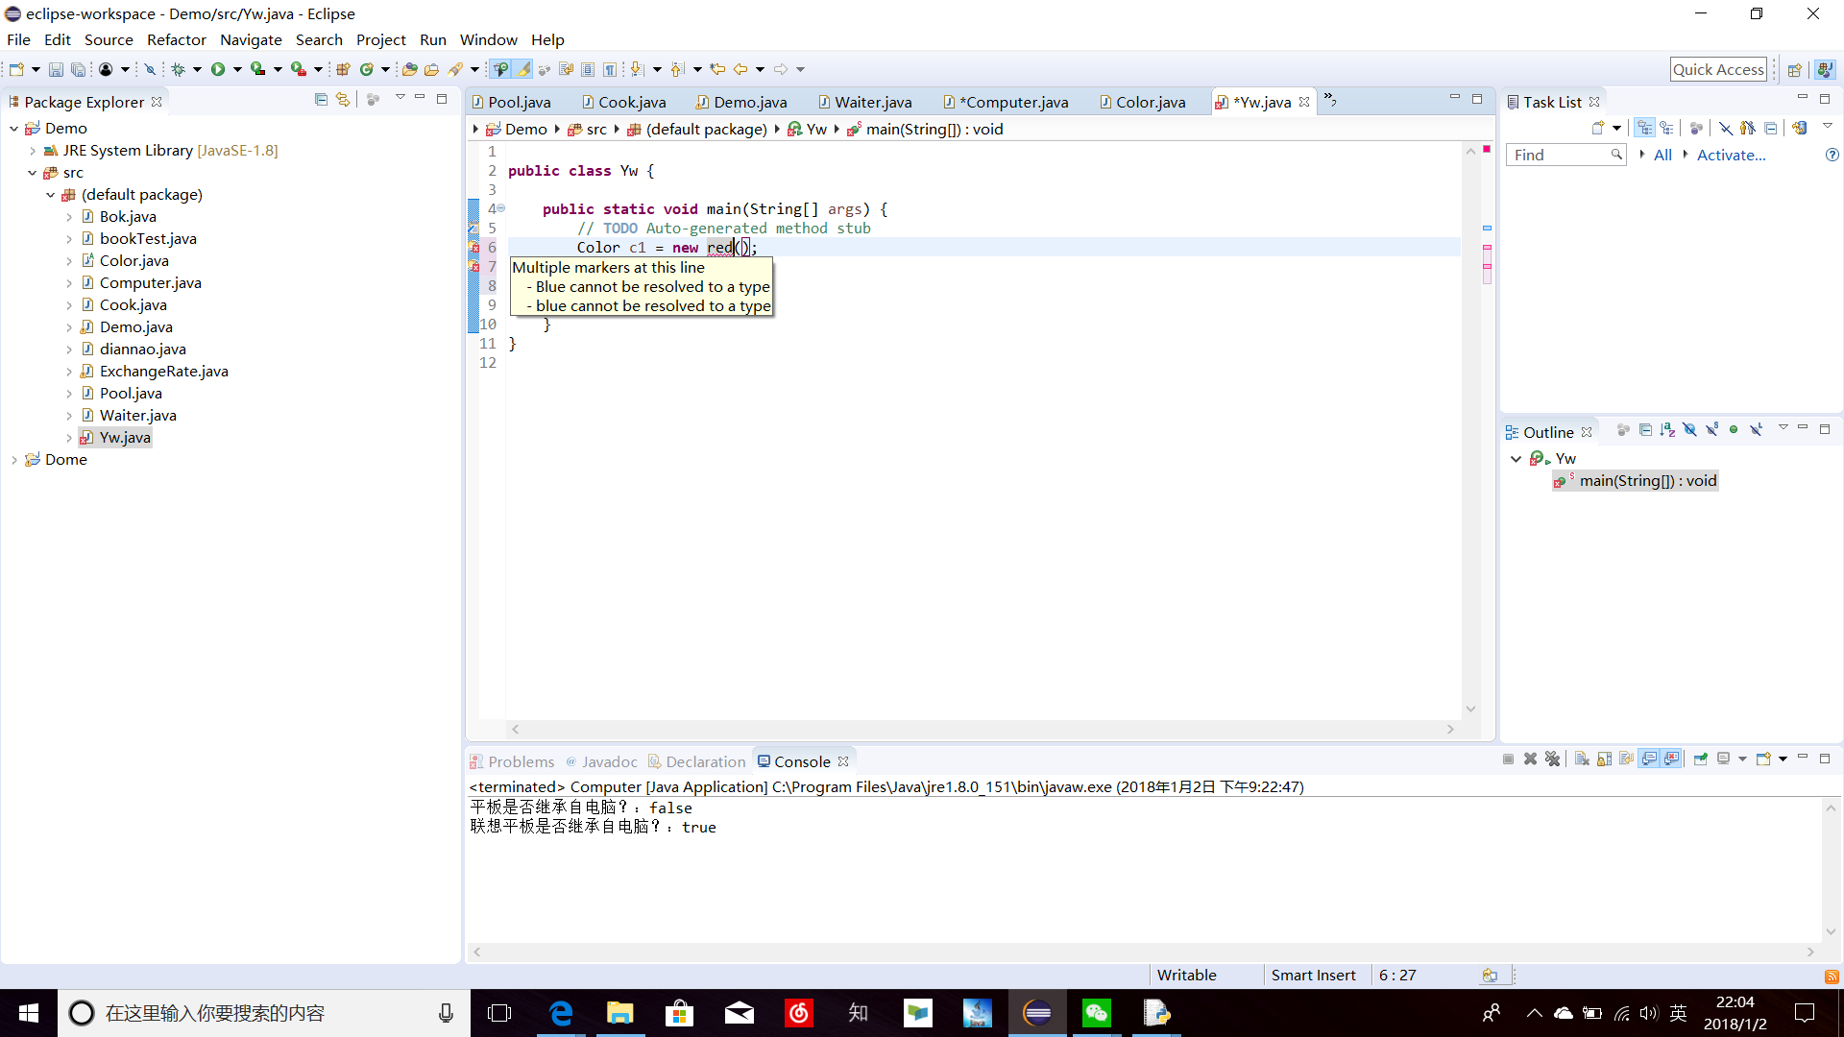Screen dimensions: 1844x1037
Task: Click the All filter link in Task List
Action: click(x=1662, y=155)
